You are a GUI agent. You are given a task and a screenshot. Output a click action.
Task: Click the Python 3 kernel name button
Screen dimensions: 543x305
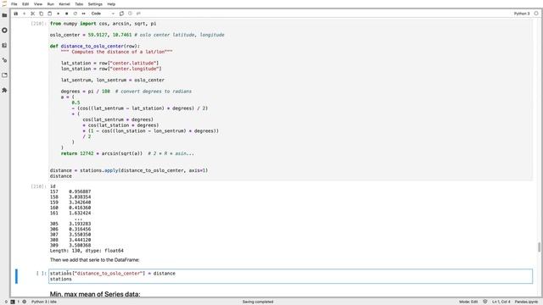522,14
